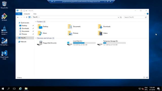Open the Documents folder in This PC

coord(74,27)
